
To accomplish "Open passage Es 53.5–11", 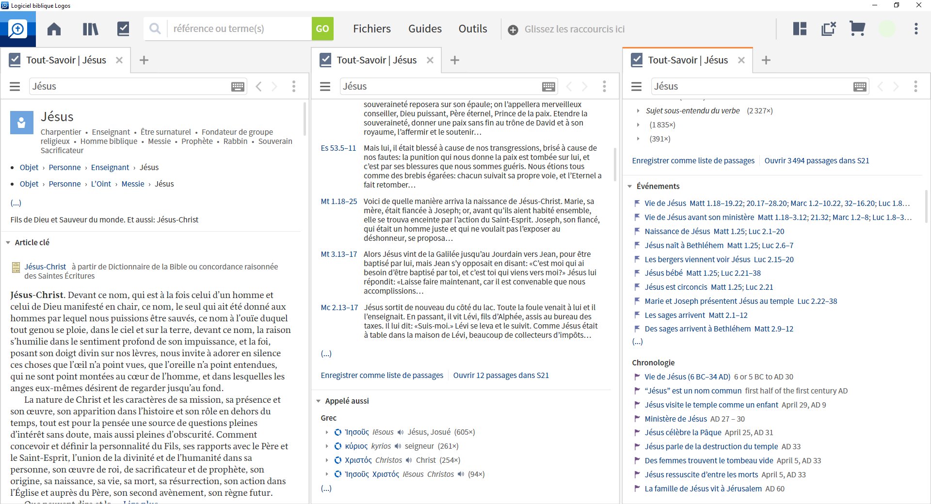I will pyautogui.click(x=338, y=148).
